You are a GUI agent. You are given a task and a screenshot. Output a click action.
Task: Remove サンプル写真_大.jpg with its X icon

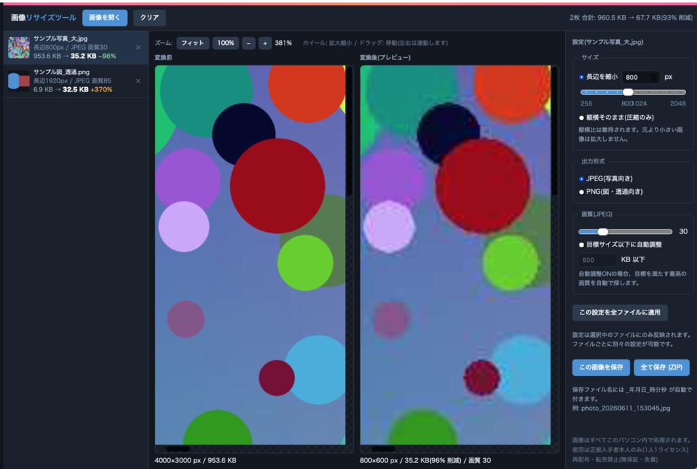[138, 47]
